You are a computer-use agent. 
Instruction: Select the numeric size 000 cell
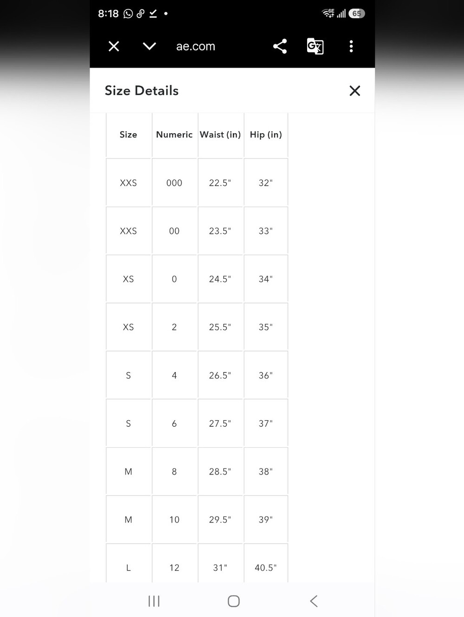tap(174, 183)
